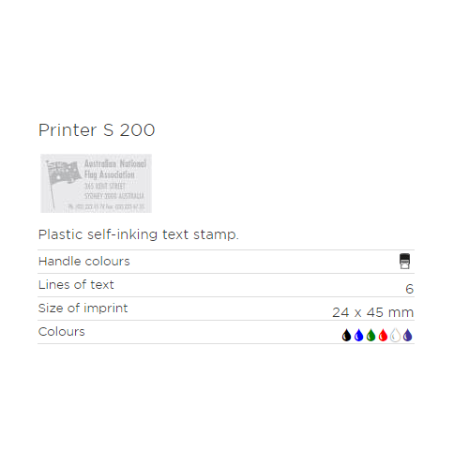Open the sample stamp imprint image
The image size is (469, 467).
(x=96, y=184)
